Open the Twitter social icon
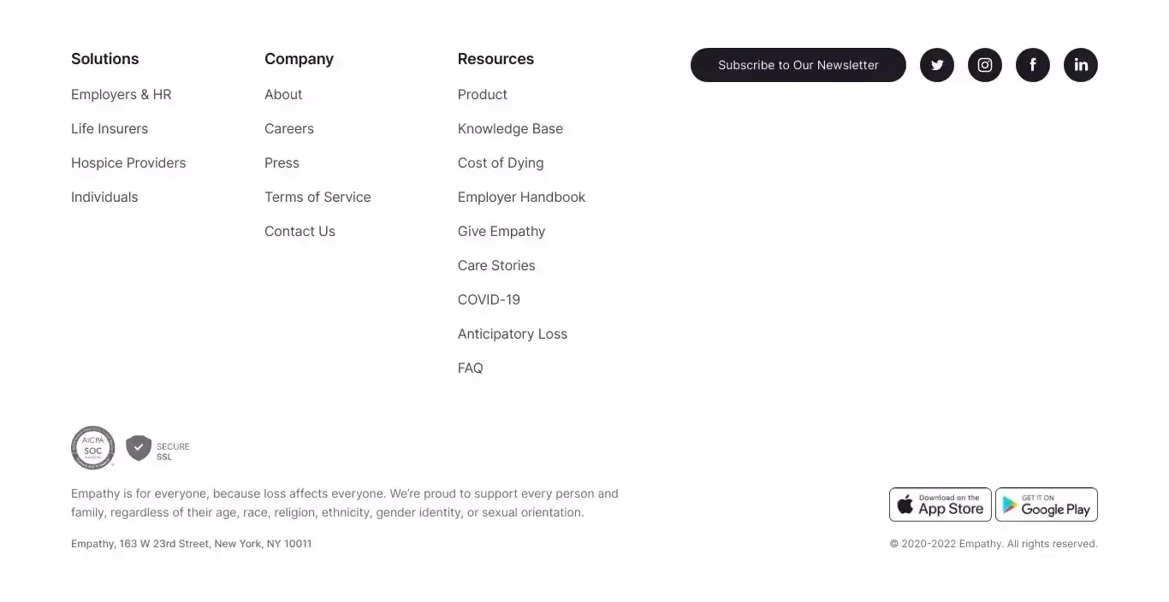The image size is (1169, 602). tap(937, 65)
